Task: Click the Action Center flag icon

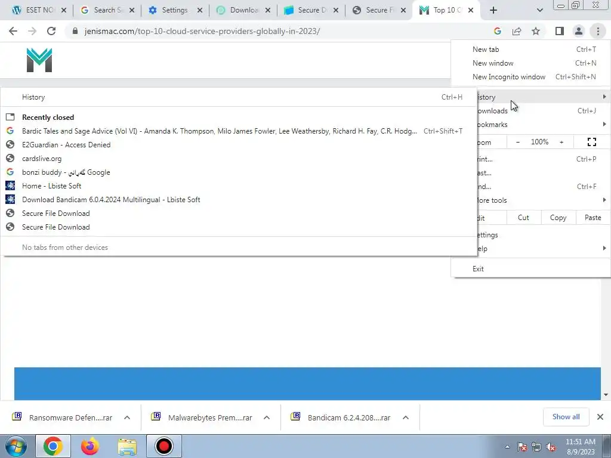Action: click(522, 447)
